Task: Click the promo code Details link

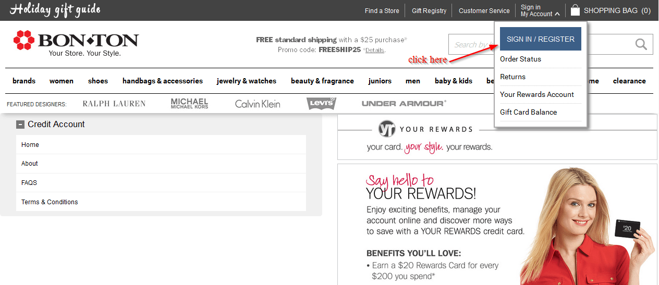Action: coord(374,50)
